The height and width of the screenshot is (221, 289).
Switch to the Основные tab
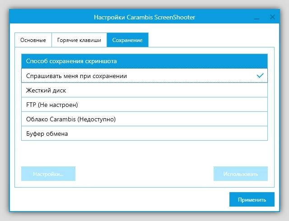33,40
